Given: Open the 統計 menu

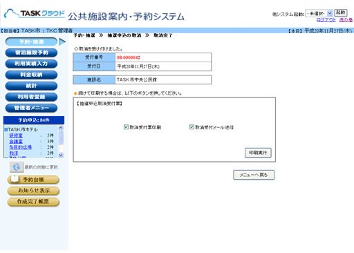Looking at the screenshot, I should 31,86.
